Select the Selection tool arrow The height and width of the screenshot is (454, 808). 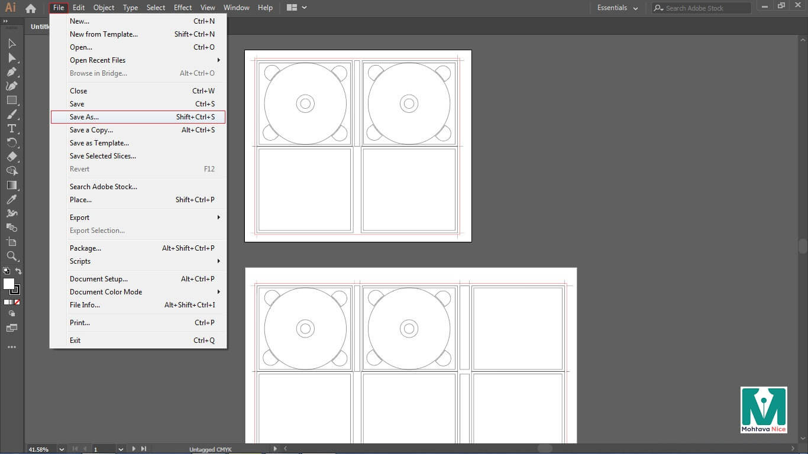(11, 43)
